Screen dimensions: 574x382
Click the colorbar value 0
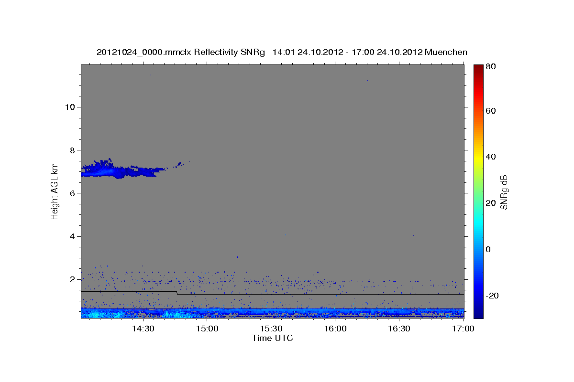coord(489,249)
